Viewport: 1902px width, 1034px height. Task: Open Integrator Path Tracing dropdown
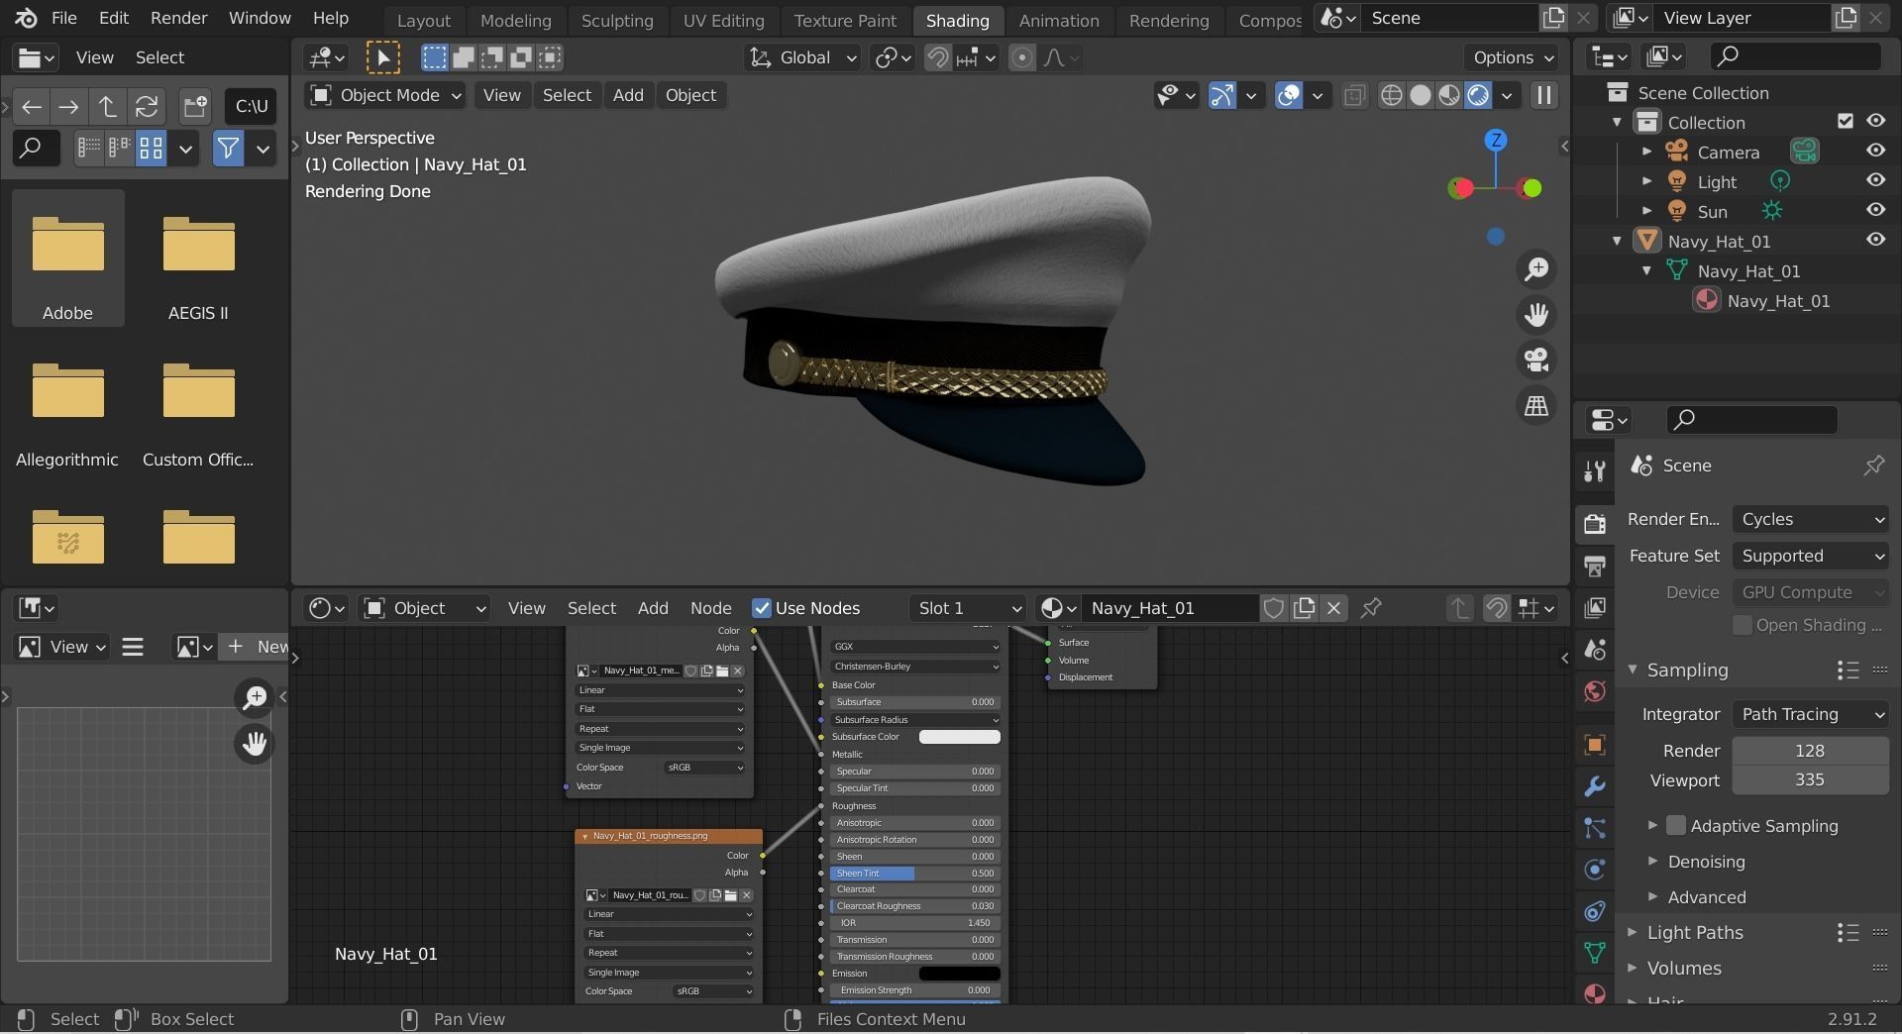(x=1810, y=714)
